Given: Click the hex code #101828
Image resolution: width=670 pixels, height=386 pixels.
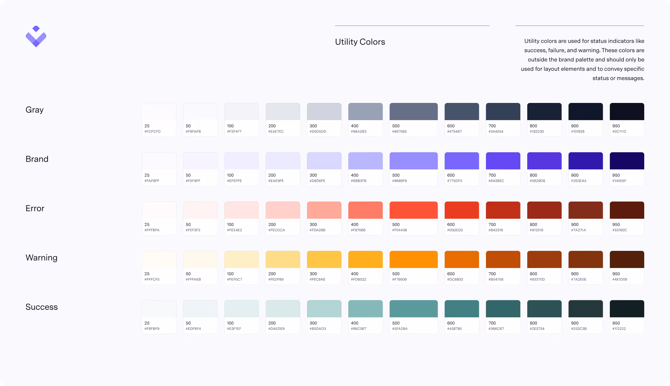Looking at the screenshot, I should coord(578,132).
